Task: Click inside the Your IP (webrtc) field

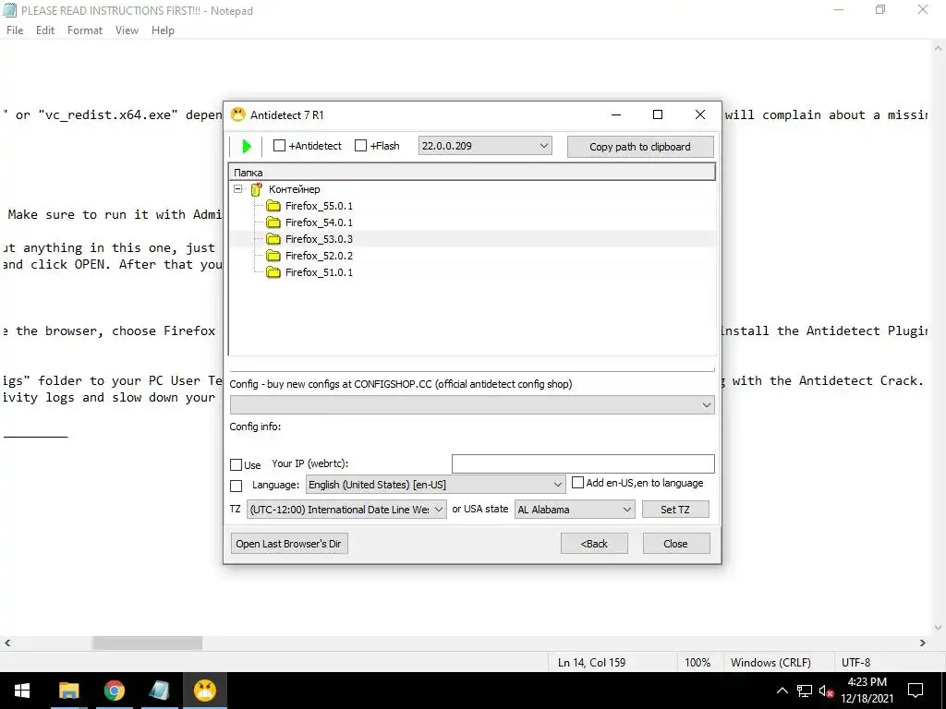Action: click(x=583, y=463)
